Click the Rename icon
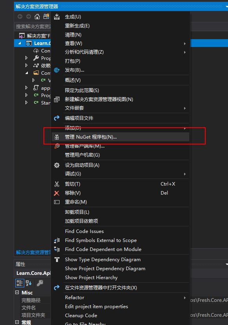Viewport: 228px width, 325px height. click(57, 202)
